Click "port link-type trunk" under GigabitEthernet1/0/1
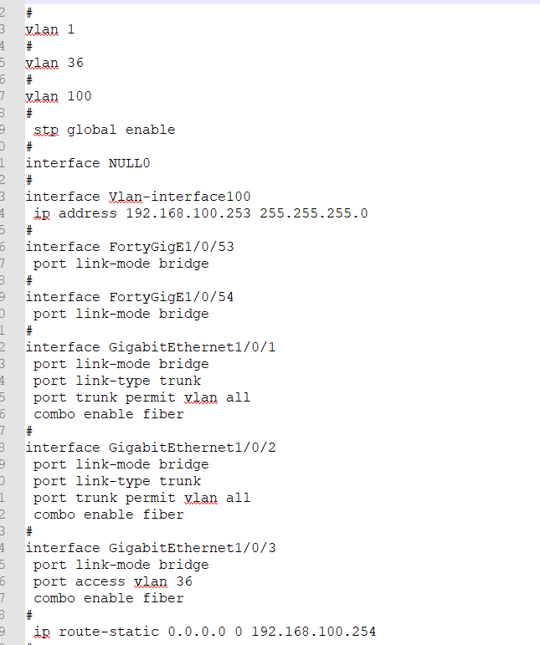Viewport: 540px width, 645px height. point(117,381)
